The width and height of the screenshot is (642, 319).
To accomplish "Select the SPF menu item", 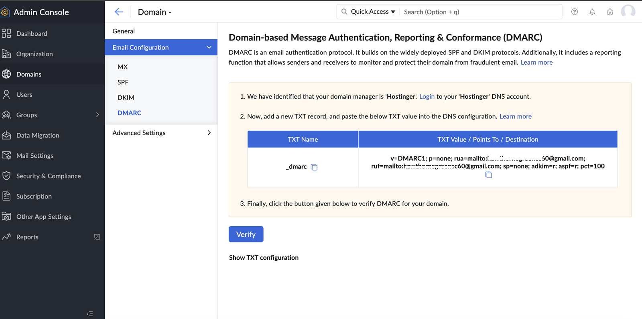I will tap(123, 82).
